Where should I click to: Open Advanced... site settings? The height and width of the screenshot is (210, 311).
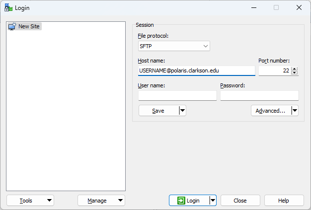270,111
